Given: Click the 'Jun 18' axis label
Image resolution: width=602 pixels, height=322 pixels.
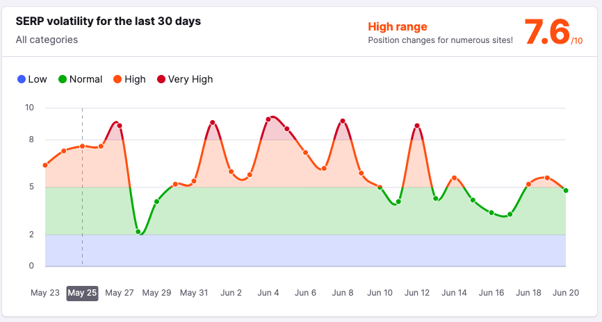Looking at the screenshot, I should [x=528, y=293].
